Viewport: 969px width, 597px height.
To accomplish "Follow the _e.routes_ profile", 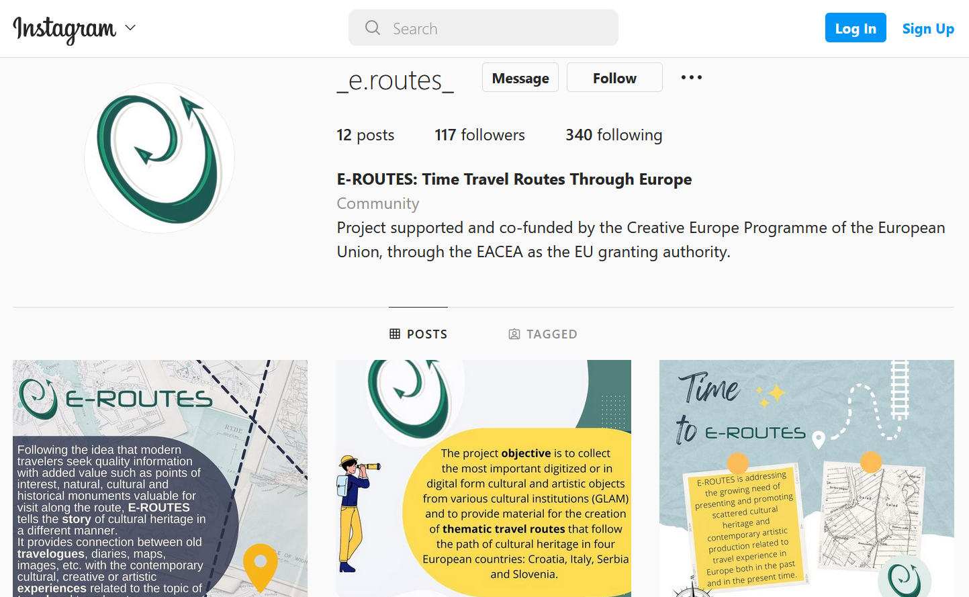I will click(614, 78).
